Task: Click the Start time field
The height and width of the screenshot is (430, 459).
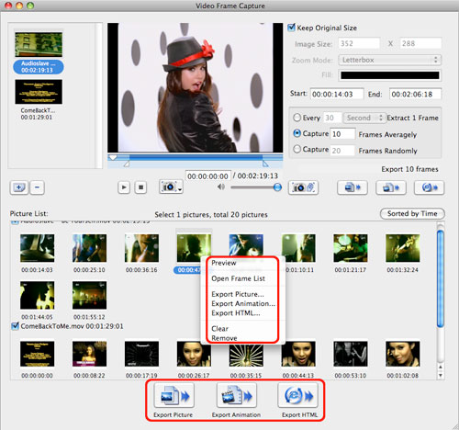Action: coord(337,94)
